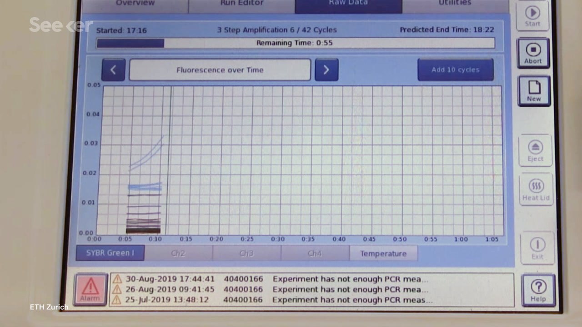
Task: Go to next chart view arrow
Action: pyautogui.click(x=326, y=70)
